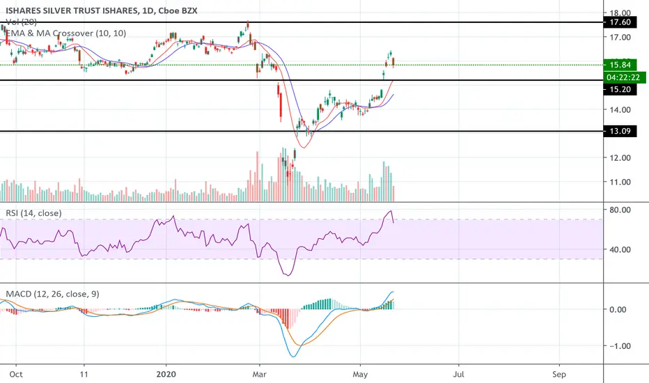649x383 pixels.
Task: Click the 15.20 horizontal line price label
Action: (620, 89)
